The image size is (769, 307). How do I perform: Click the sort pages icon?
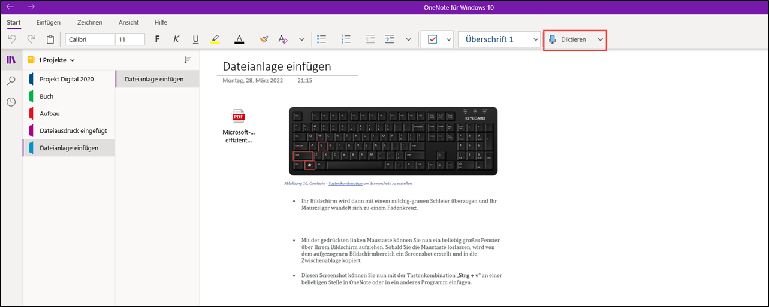coord(188,60)
